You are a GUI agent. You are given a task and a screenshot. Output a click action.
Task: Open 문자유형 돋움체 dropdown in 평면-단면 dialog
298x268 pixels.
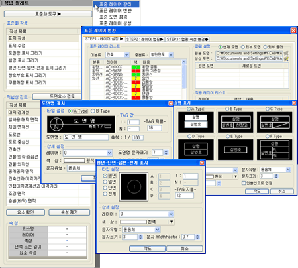click(x=158, y=230)
